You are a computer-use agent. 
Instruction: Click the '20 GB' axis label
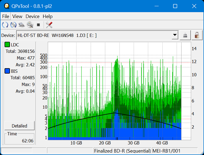(x=105, y=143)
